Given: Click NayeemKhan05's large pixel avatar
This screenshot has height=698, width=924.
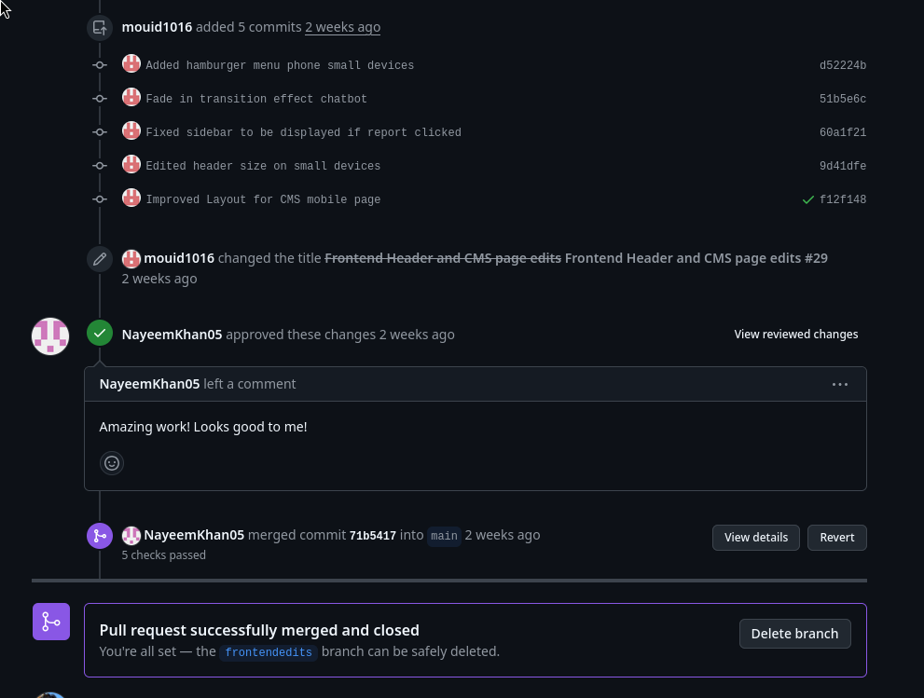Looking at the screenshot, I should [50, 336].
